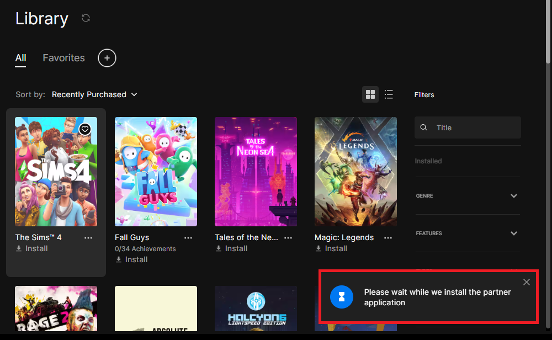The width and height of the screenshot is (552, 340).
Task: Open the Recently Purchased sort dropdown
Action: click(94, 94)
